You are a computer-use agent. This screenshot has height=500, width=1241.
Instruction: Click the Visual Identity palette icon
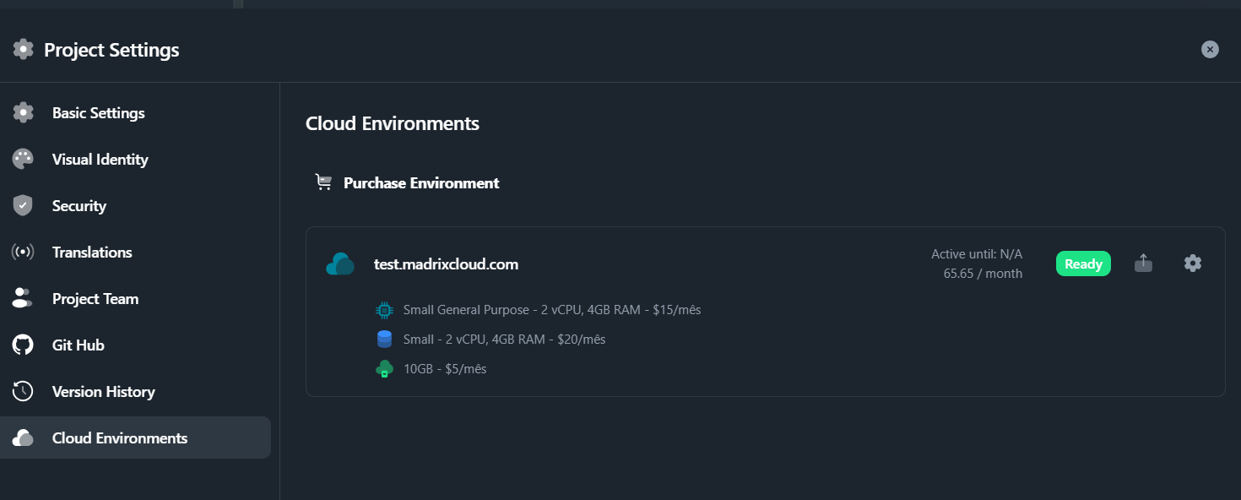[23, 159]
